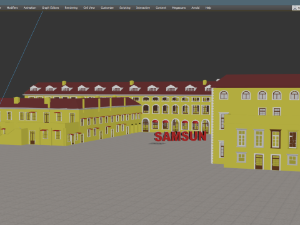Open the Scripting menu

(125, 7)
